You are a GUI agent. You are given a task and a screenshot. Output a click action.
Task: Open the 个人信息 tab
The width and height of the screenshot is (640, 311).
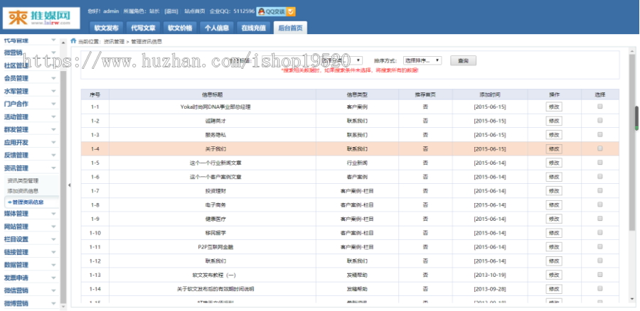pos(217,28)
